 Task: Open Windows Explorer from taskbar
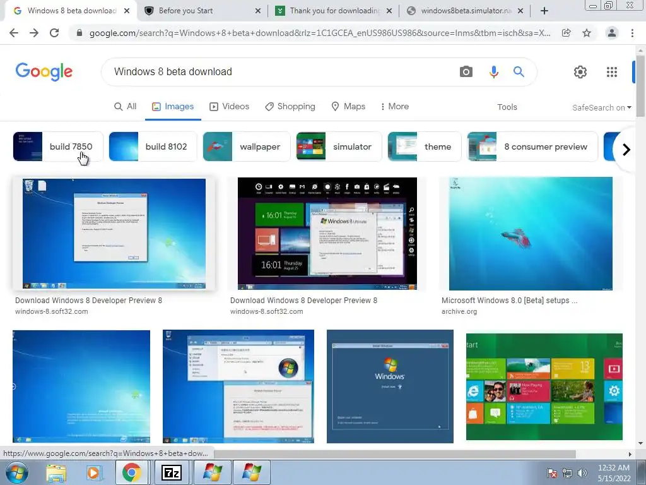tap(56, 473)
